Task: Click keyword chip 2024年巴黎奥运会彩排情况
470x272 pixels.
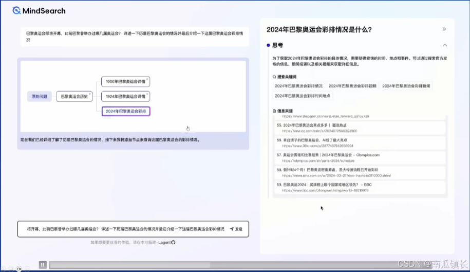Action: pyautogui.click(x=298, y=86)
